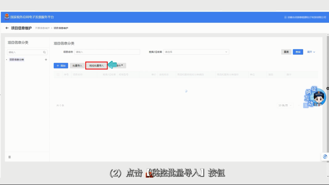The height and width of the screenshot is (185, 329).
Task: Click the round floating service icon at right edge
Action: 325,157
